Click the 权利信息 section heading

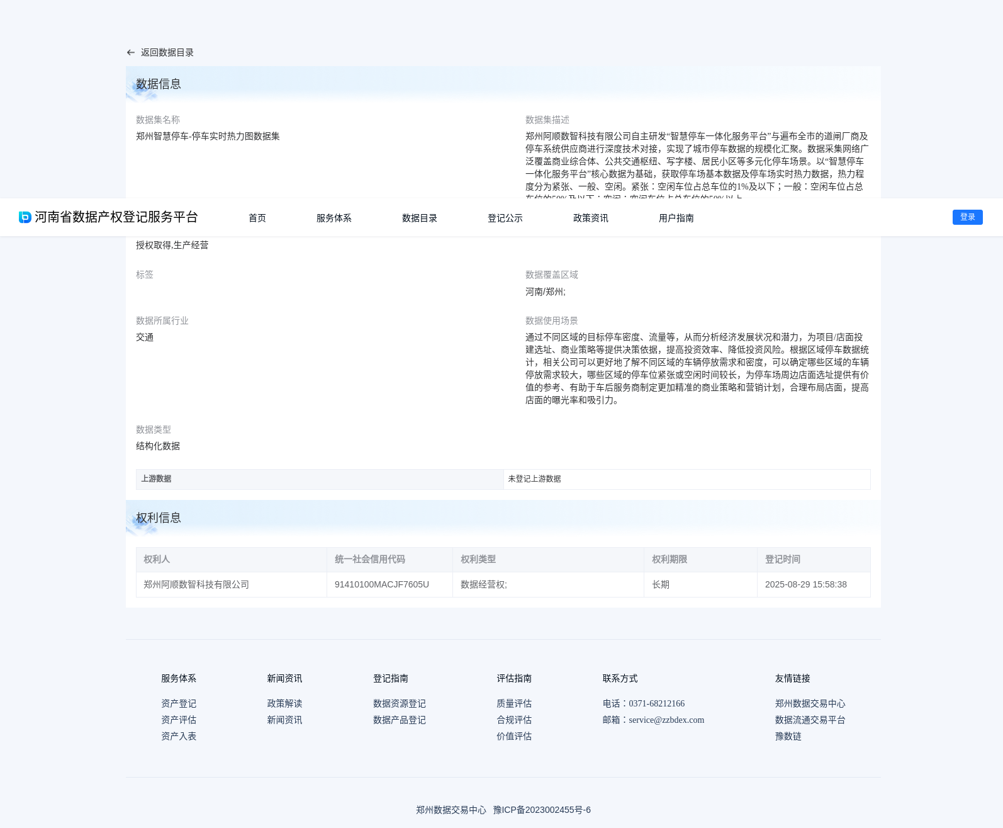[159, 518]
